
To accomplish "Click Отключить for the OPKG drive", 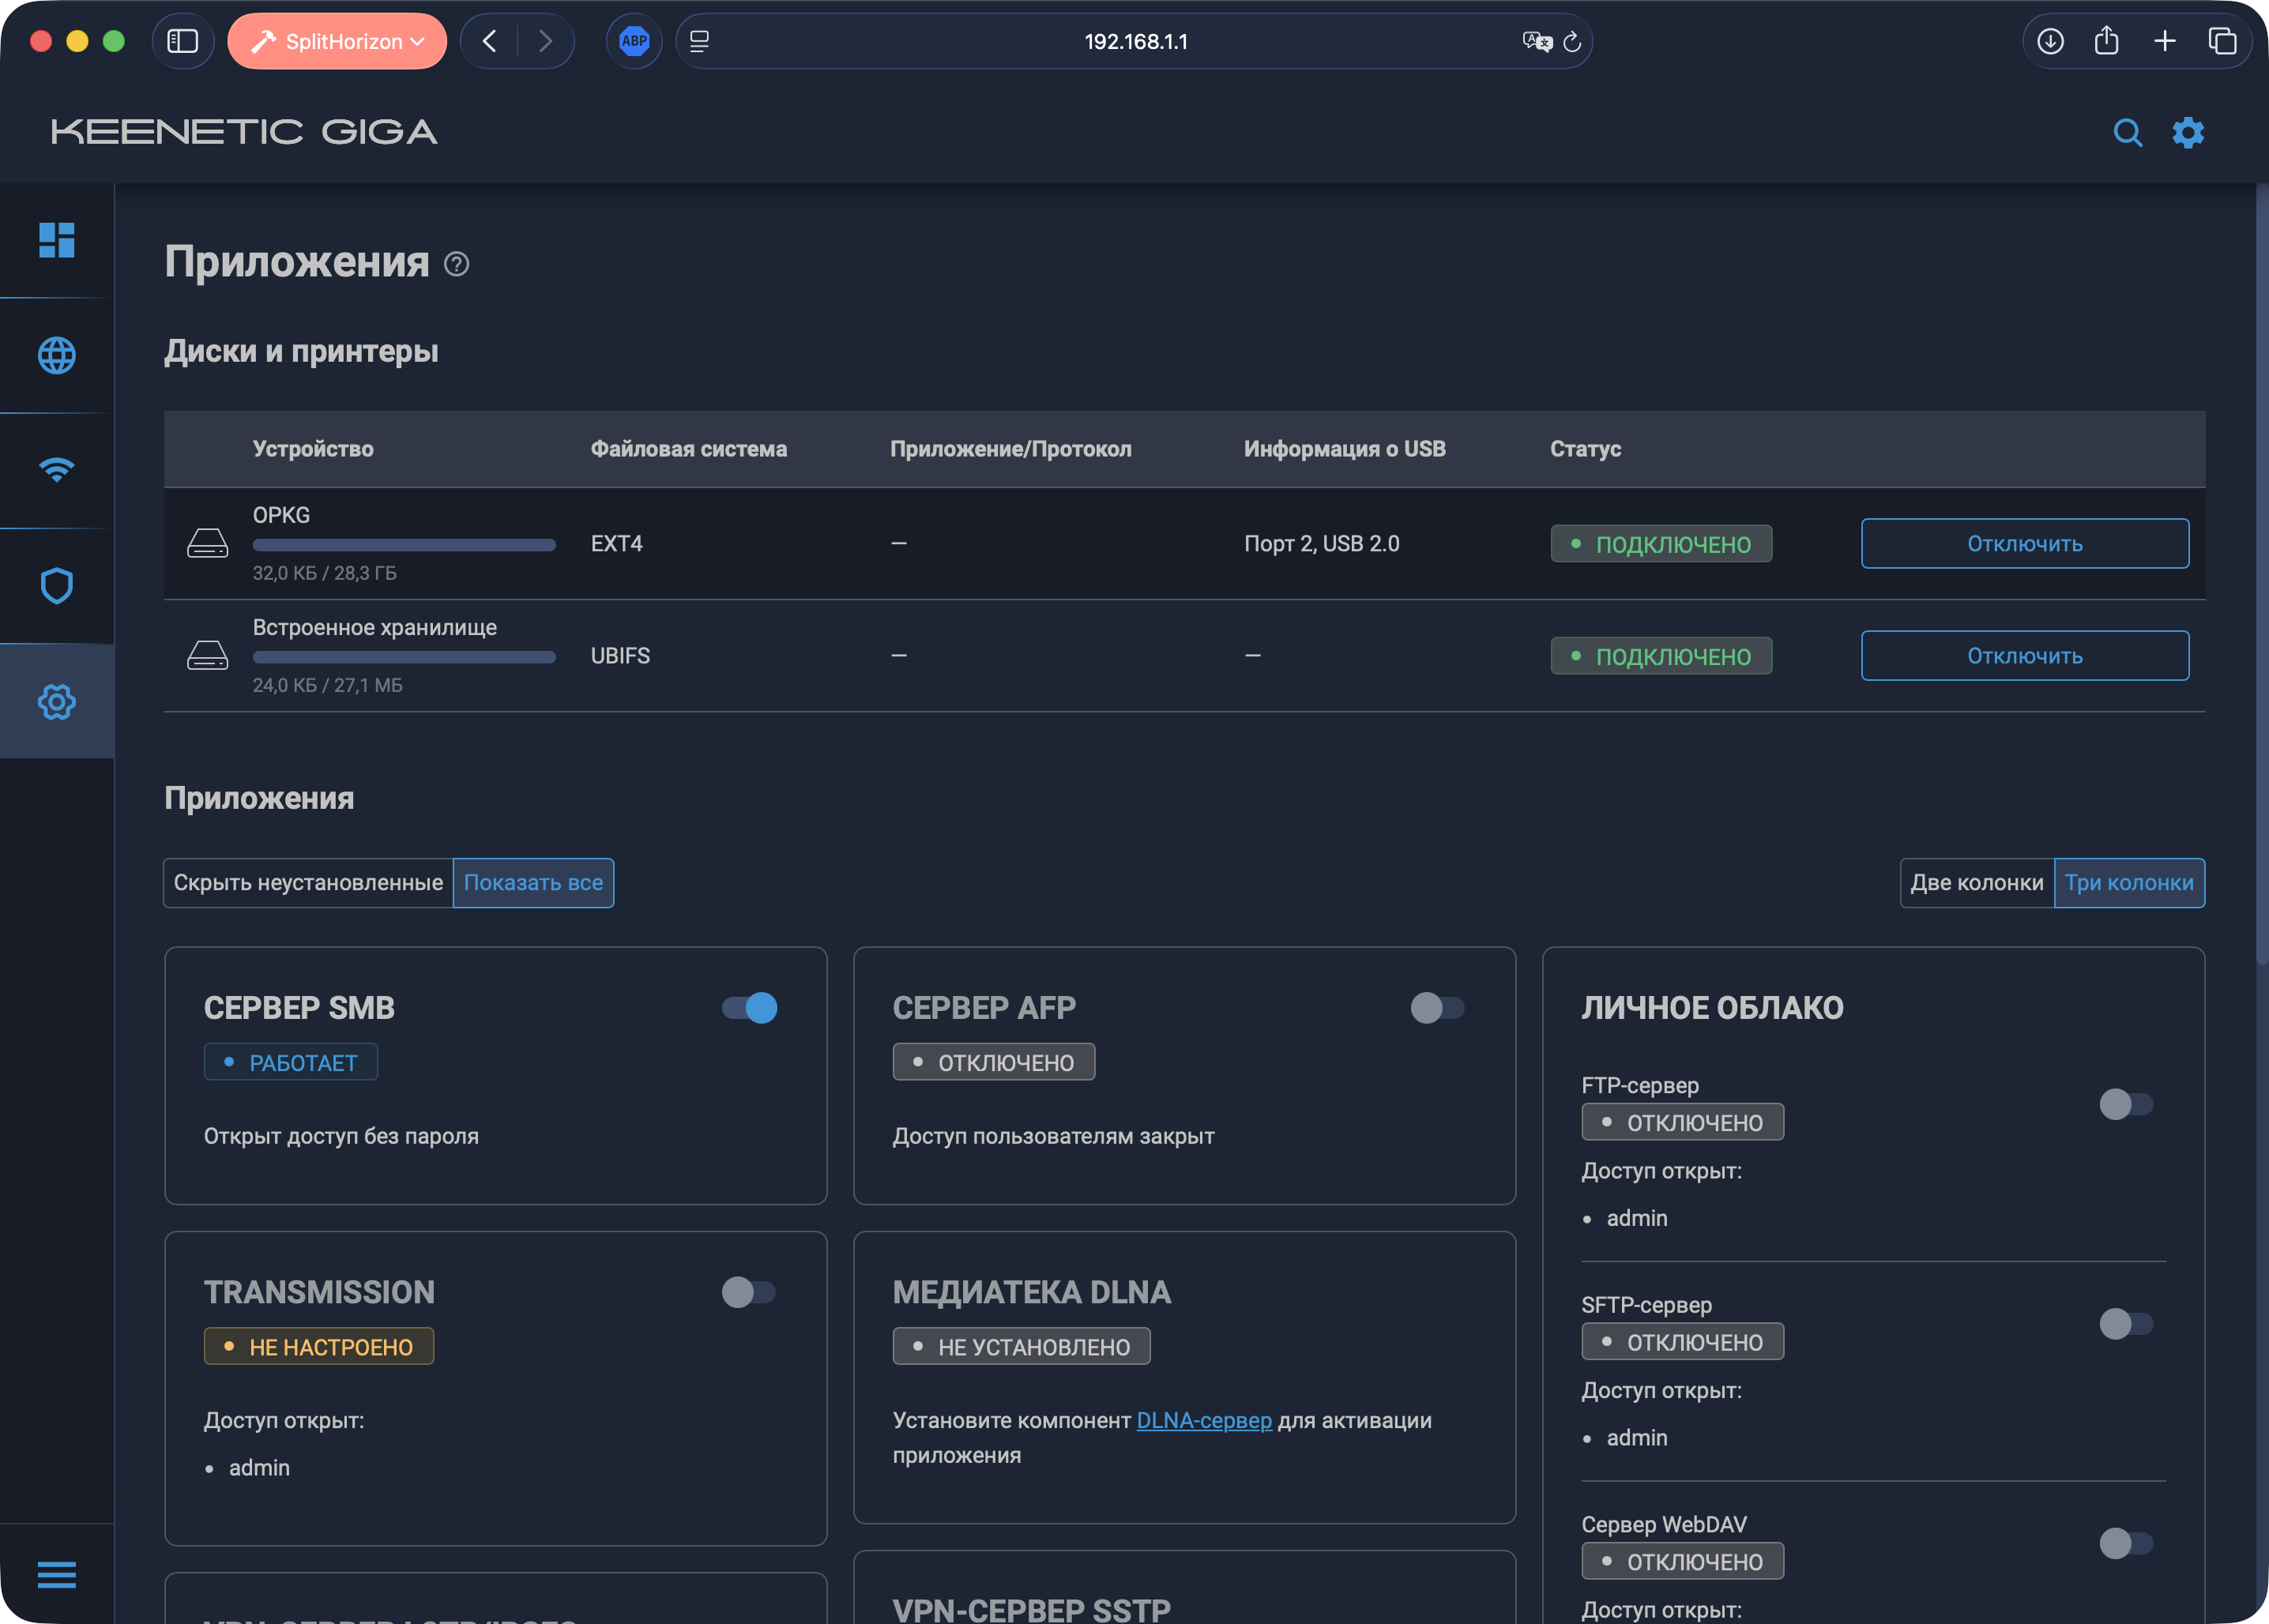I will (2025, 543).
